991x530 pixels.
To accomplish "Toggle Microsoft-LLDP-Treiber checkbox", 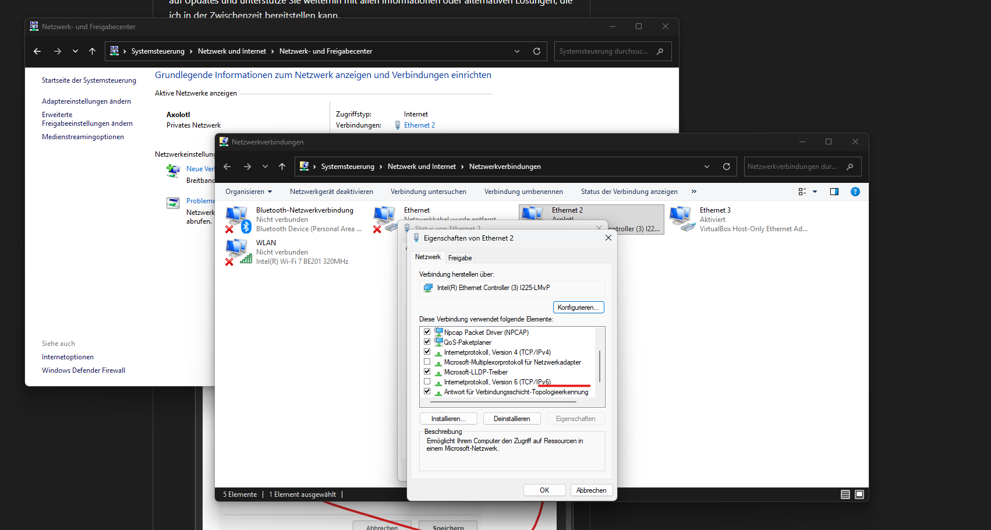I will tap(427, 372).
